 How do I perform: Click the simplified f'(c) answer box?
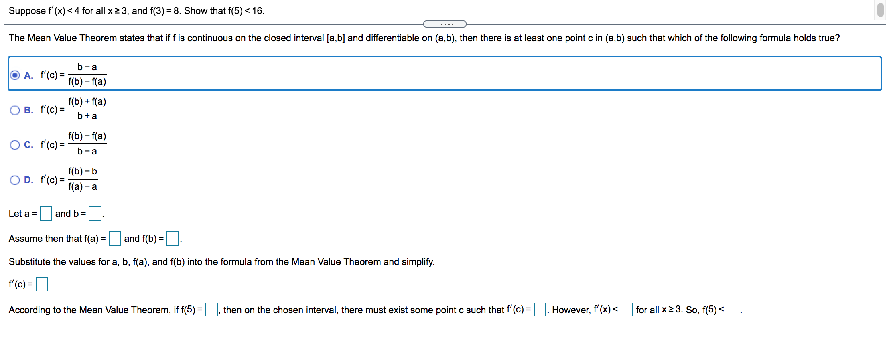[42, 284]
